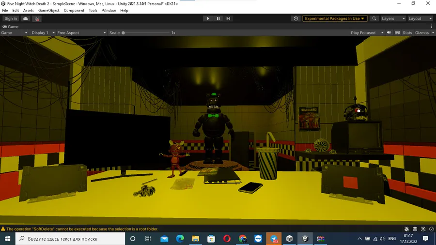Open Unity Hub from taskbar
Viewport: 436px width, 245px height.
pos(290,239)
